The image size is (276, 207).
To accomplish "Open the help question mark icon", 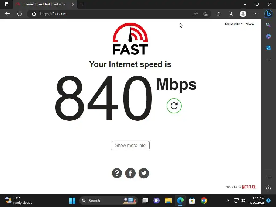I will point(117,173).
